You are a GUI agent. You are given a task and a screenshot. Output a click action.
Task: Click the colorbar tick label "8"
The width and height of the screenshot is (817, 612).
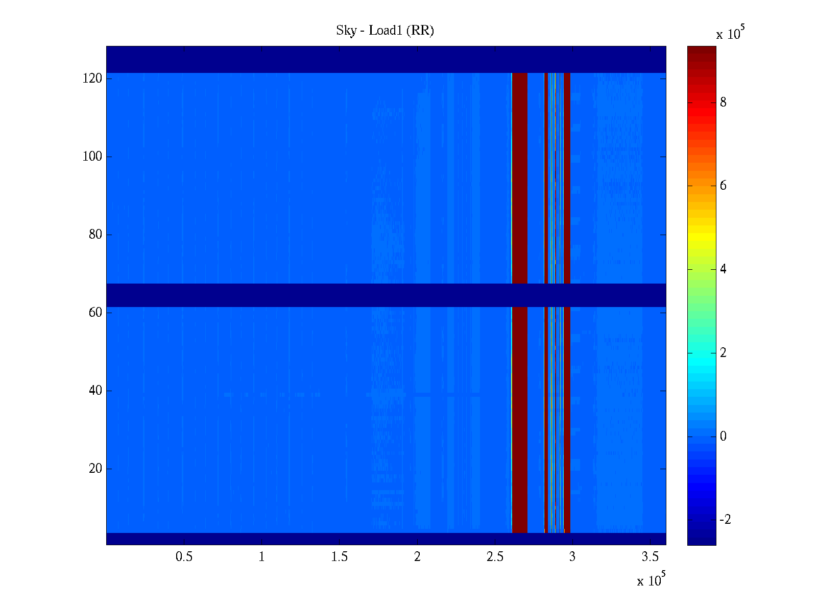723,103
